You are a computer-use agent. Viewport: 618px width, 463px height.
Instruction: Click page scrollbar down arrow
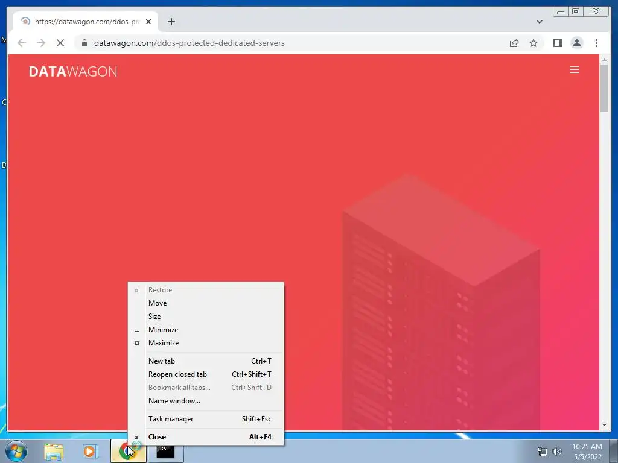[x=604, y=425]
